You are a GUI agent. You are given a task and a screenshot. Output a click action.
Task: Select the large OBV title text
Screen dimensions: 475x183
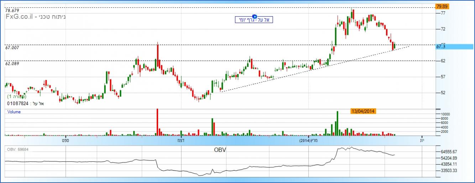pos(220,150)
